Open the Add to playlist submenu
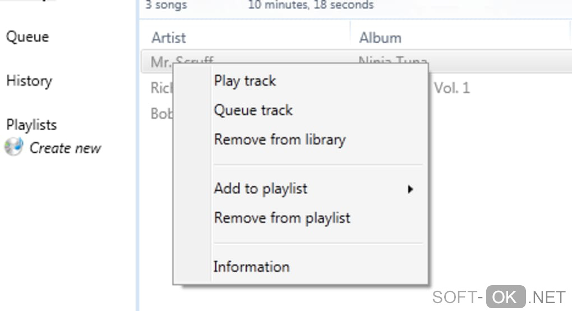This screenshot has height=311, width=572. 261,189
